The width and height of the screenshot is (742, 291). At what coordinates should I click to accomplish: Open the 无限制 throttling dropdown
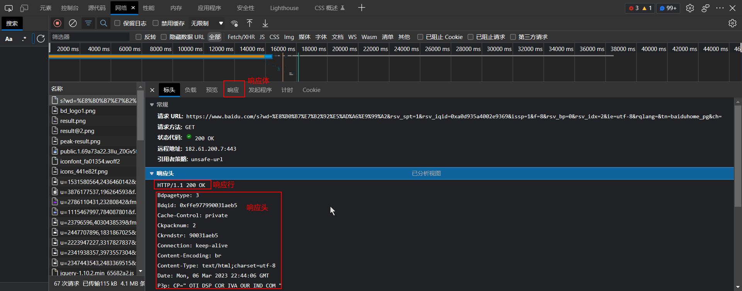click(207, 24)
